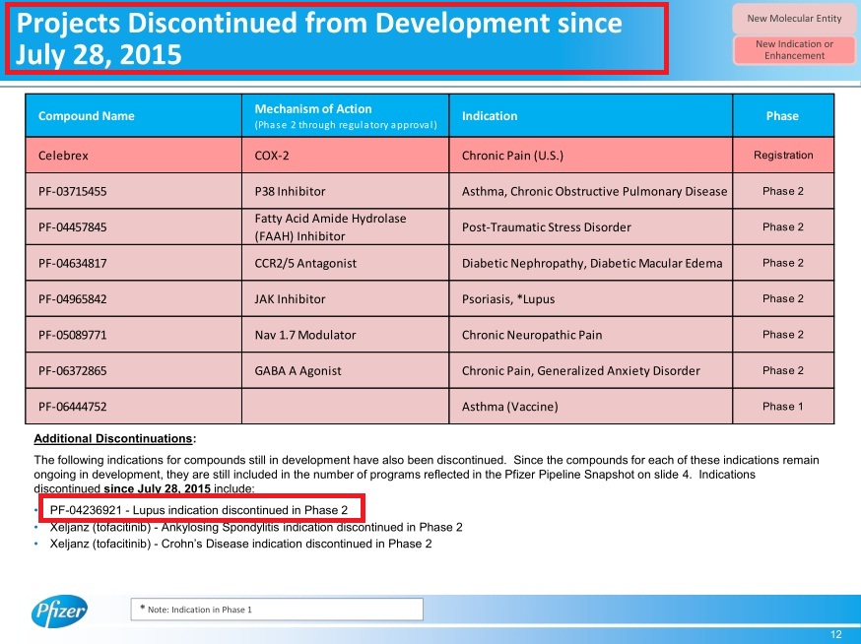This screenshot has height=644, width=861.
Task: Select the 'JAK Inhibitor' cell
Action: [346, 298]
